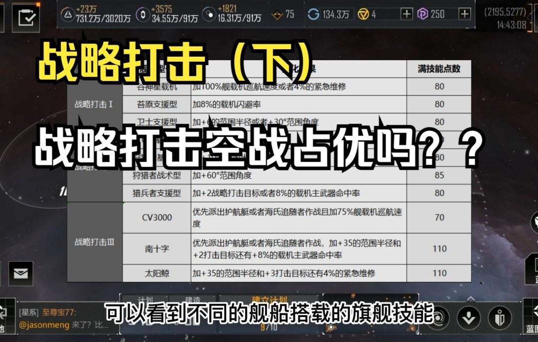Click the CV3000 effect description cell

click(299, 218)
